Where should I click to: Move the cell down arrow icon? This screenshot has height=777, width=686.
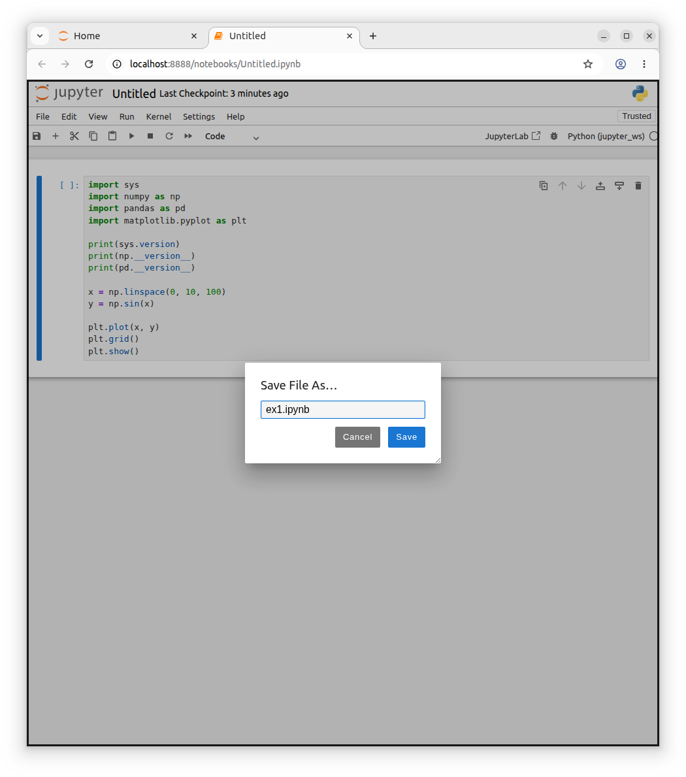(581, 186)
